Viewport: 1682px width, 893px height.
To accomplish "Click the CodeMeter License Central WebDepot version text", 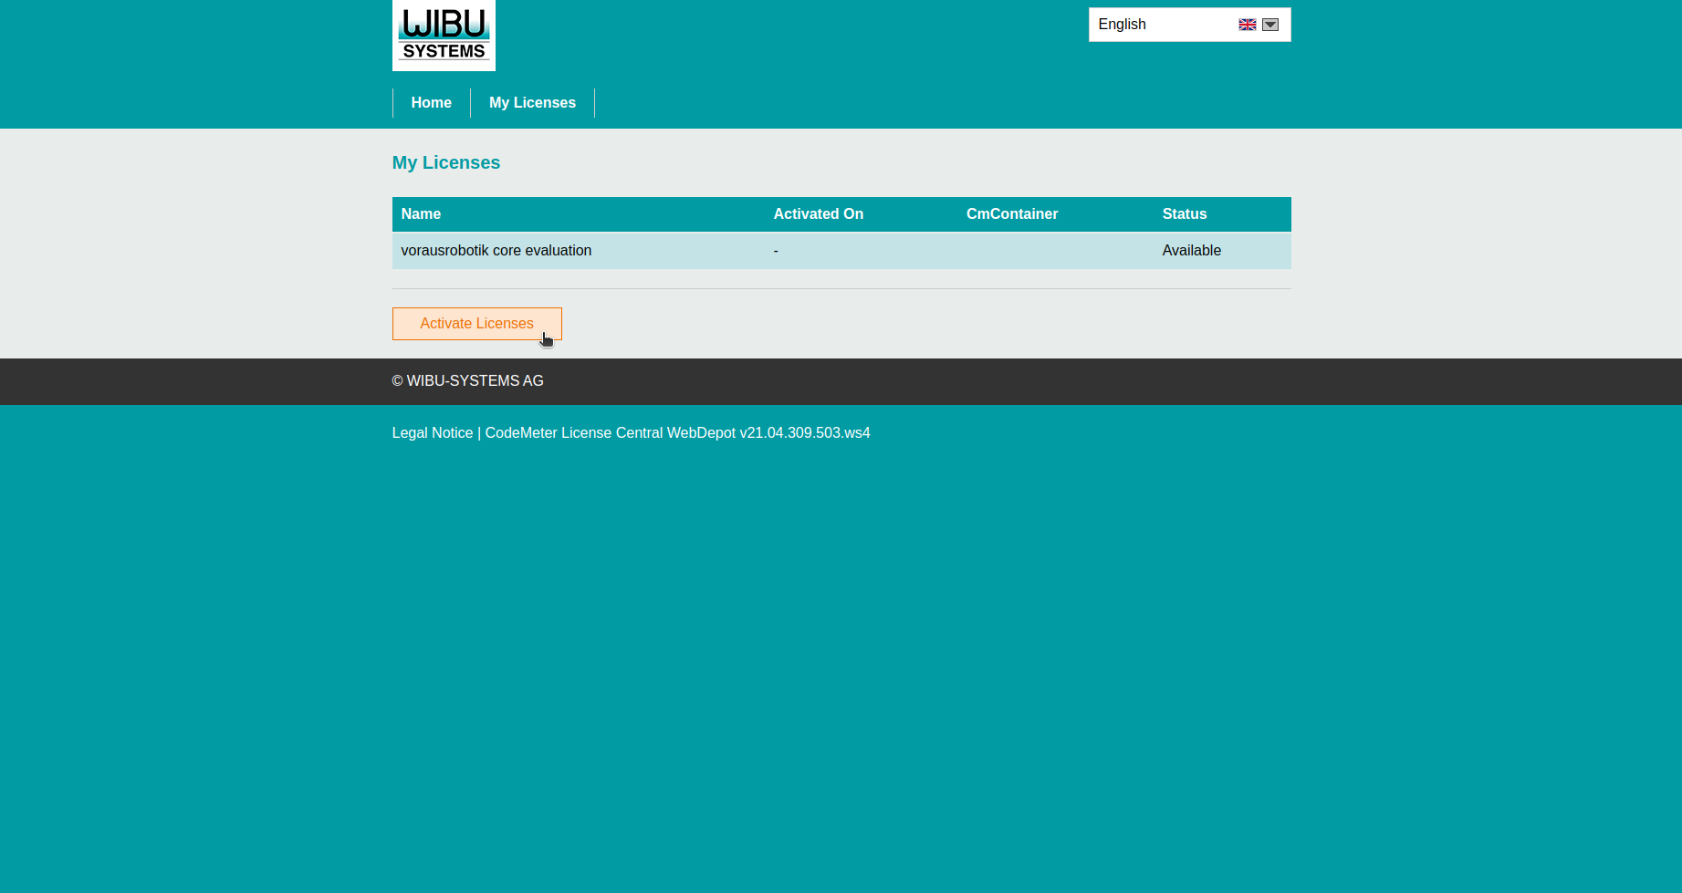I will click(x=677, y=433).
